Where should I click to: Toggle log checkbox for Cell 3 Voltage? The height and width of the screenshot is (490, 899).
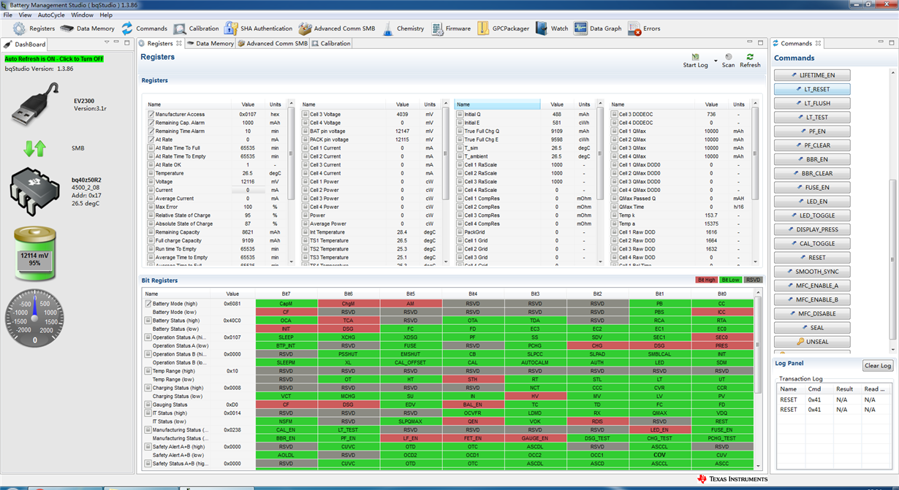click(x=306, y=115)
